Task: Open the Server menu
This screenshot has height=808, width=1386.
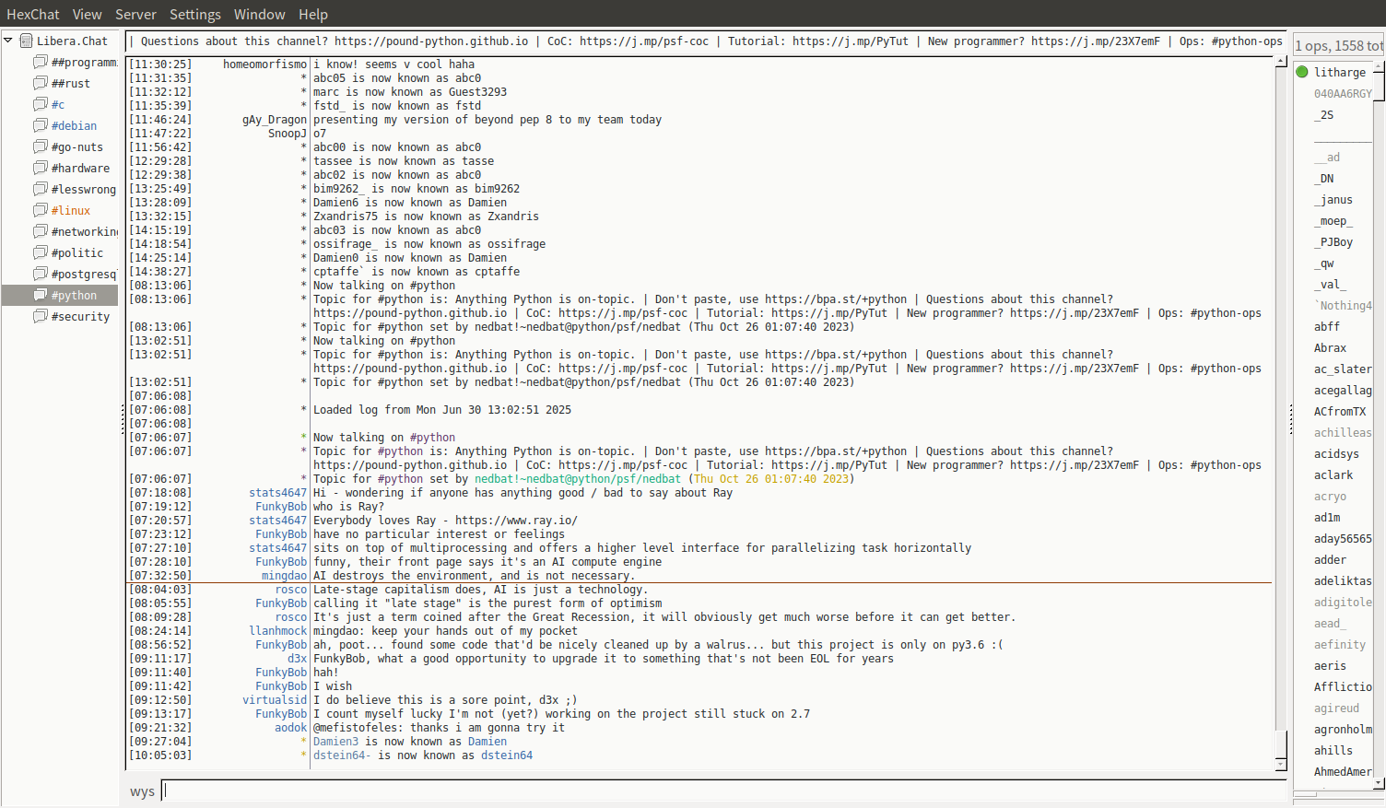Action: point(135,14)
